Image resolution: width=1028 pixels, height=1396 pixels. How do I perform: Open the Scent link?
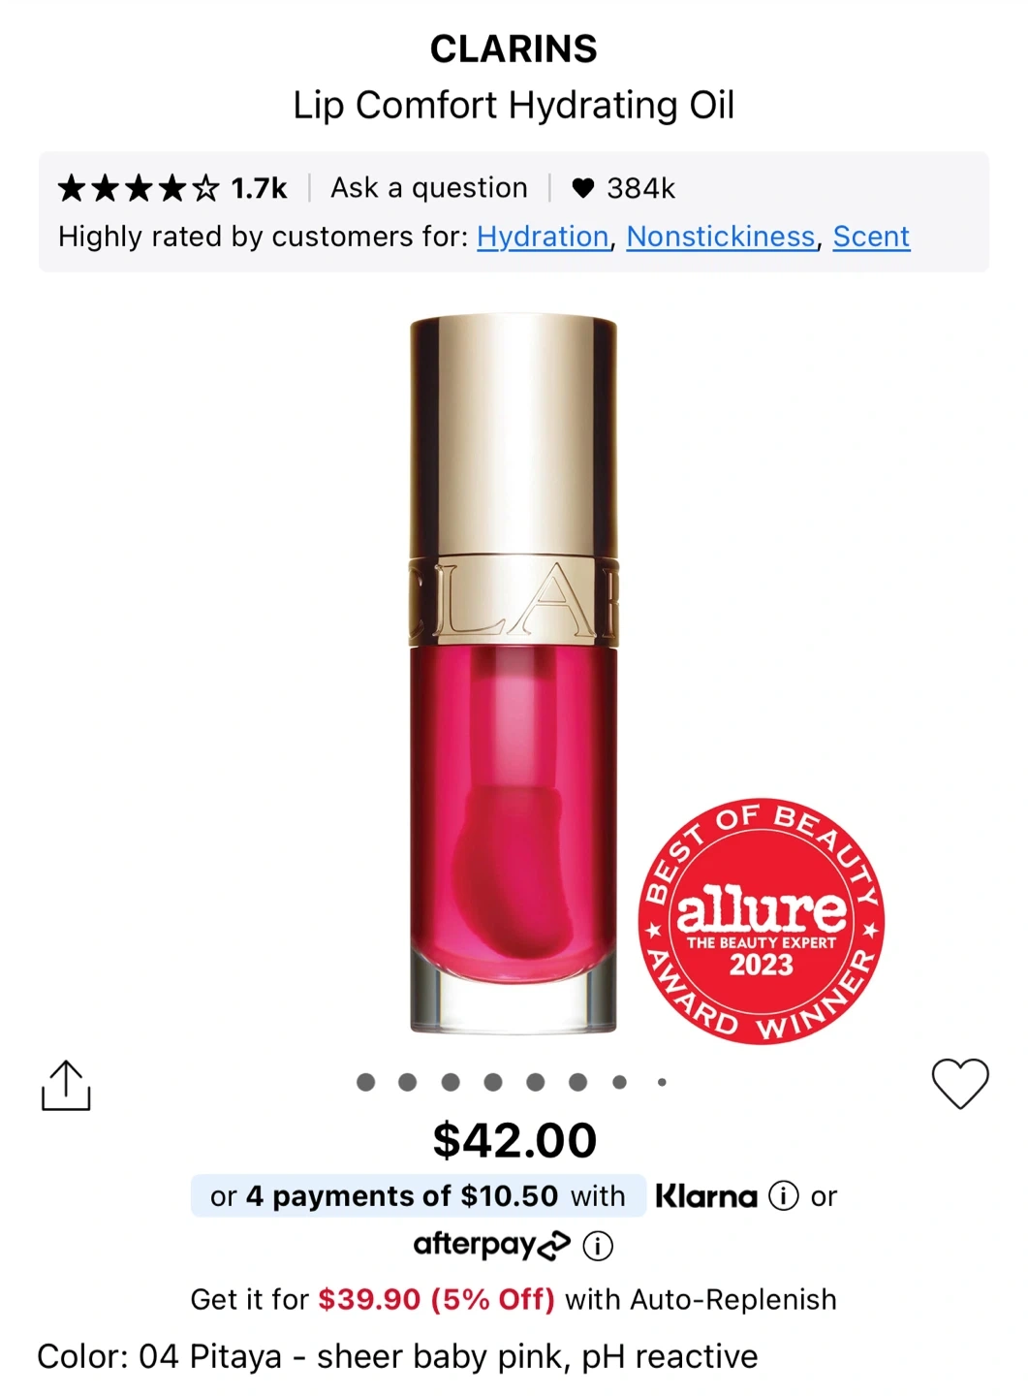tap(871, 237)
